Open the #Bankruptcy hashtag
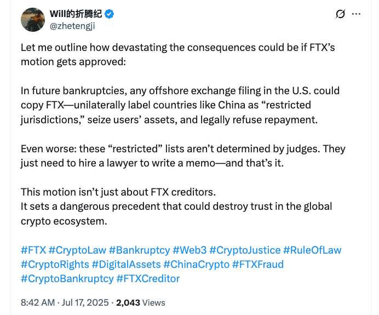The height and width of the screenshot is (315, 379). (139, 250)
